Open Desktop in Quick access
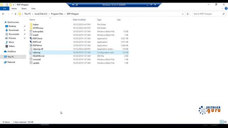 [12, 26]
